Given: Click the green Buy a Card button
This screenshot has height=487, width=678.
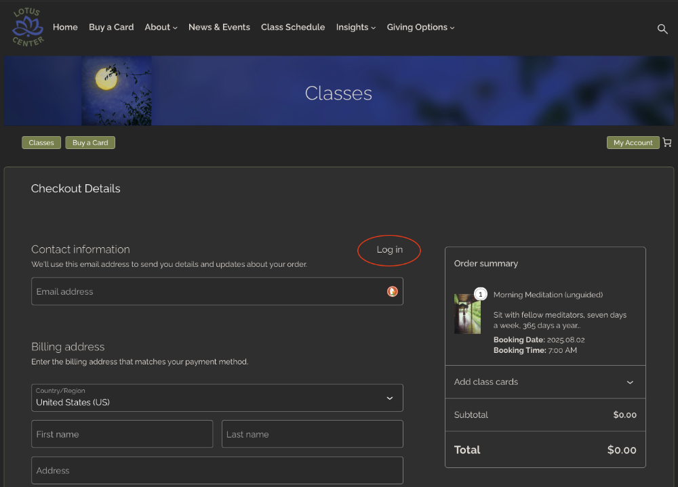Looking at the screenshot, I should (90, 143).
